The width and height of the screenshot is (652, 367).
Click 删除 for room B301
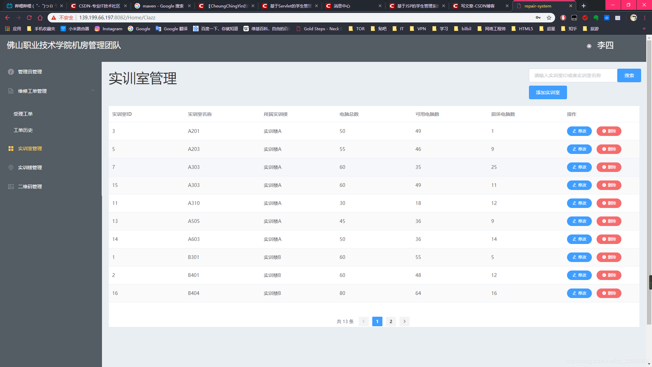[x=609, y=257]
